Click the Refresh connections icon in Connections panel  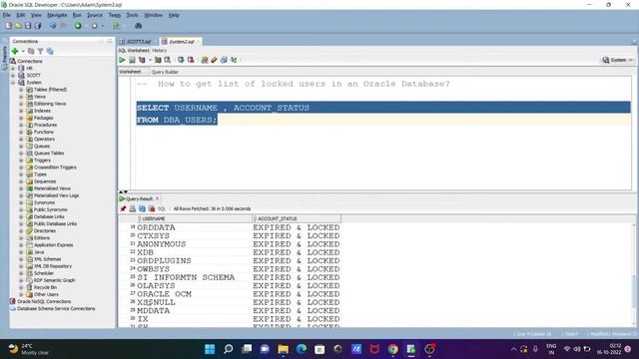[31, 51]
